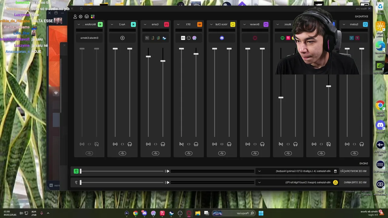Click the Music channel stream fader handle
The image size is (388, 218).
(281, 97)
